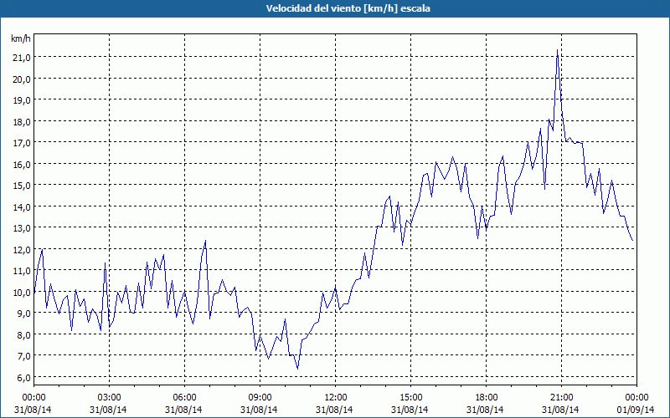This screenshot has width=670, height=418.
Task: Click the 12:00 time axis label
Action: 336,398
